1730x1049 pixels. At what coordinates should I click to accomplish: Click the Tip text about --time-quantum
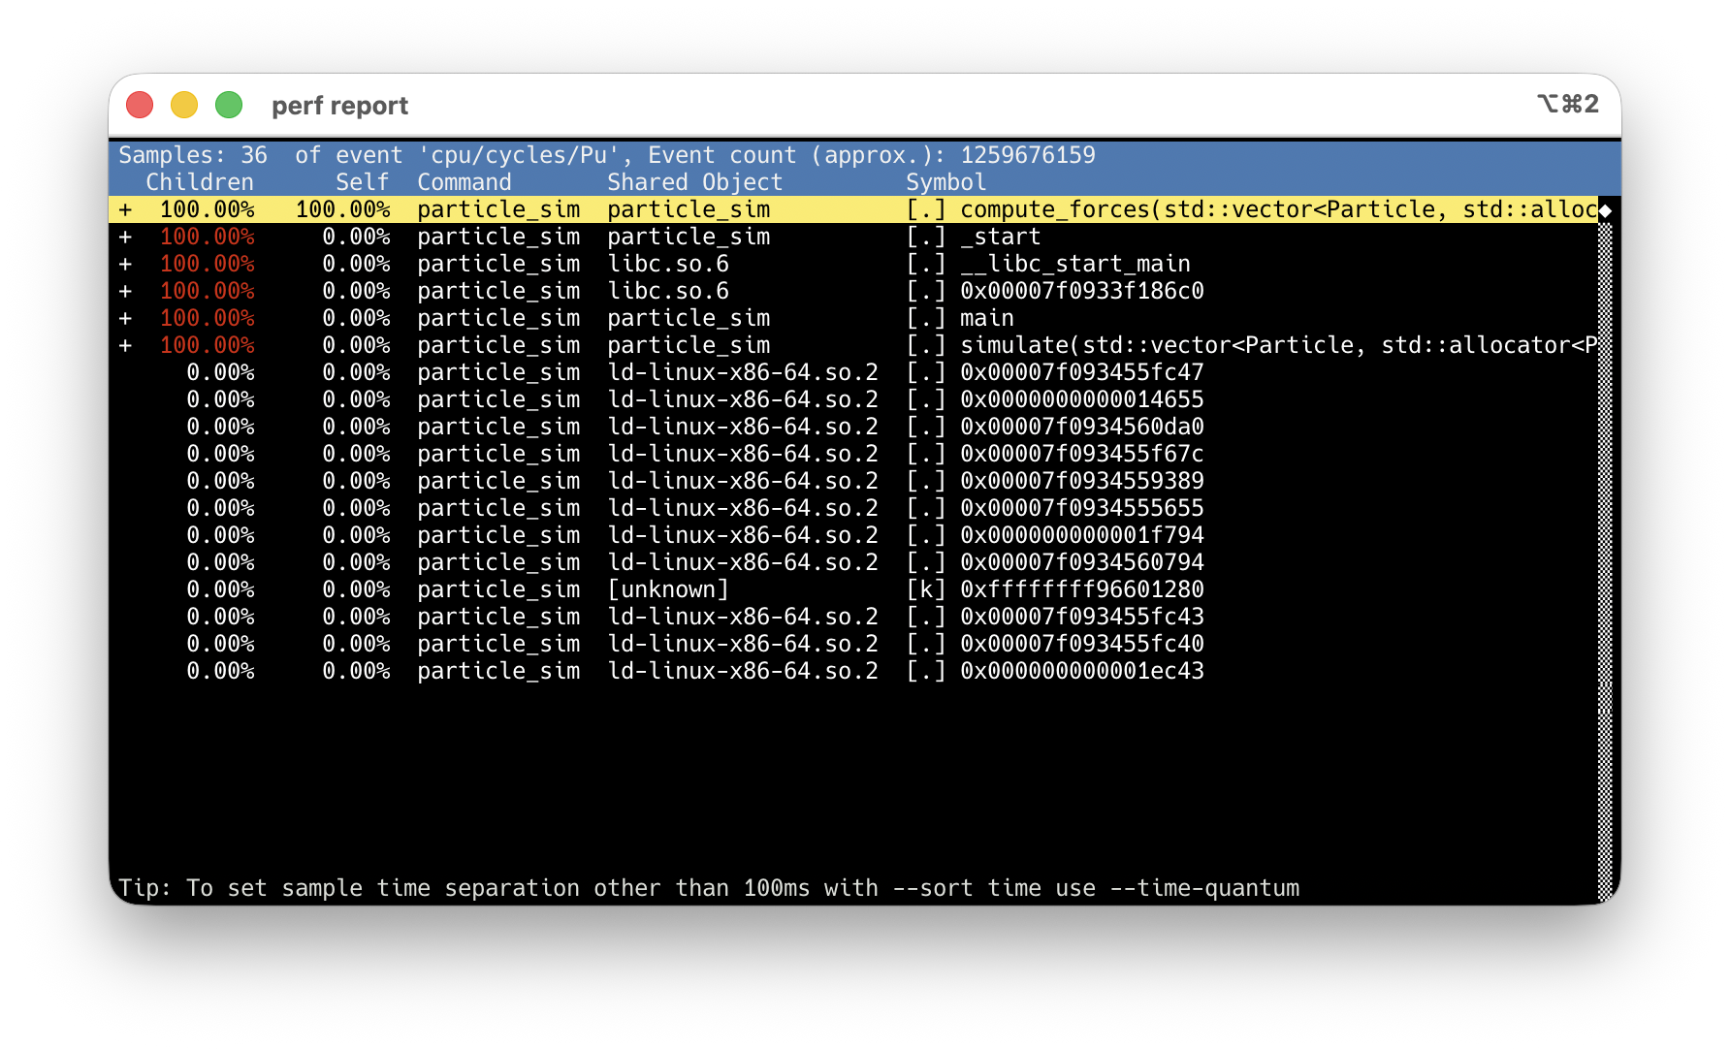click(x=708, y=888)
